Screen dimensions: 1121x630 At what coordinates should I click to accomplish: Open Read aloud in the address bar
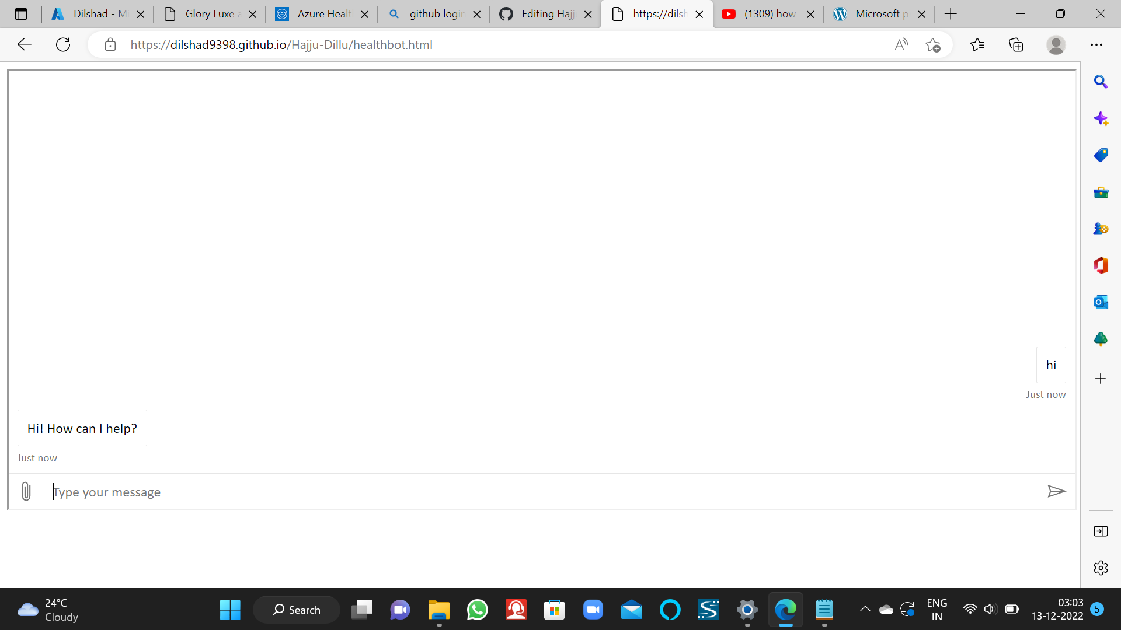click(901, 44)
